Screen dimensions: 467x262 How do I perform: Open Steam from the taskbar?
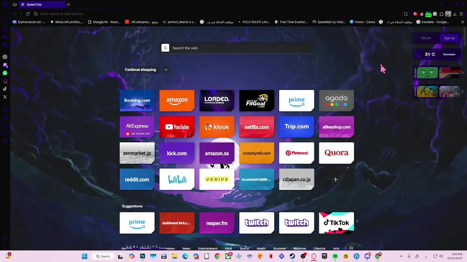point(292,256)
